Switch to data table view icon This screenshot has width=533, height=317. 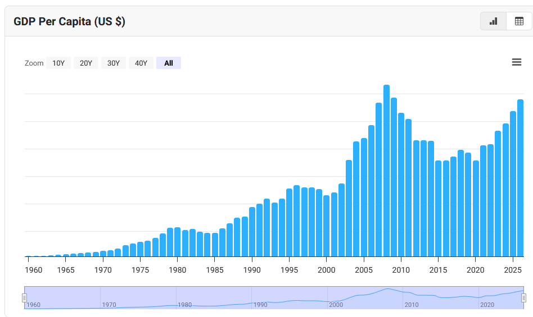point(519,21)
